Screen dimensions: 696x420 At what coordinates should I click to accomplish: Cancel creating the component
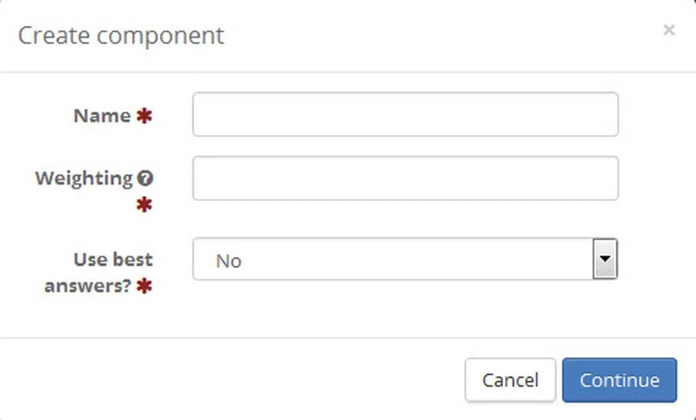click(510, 380)
